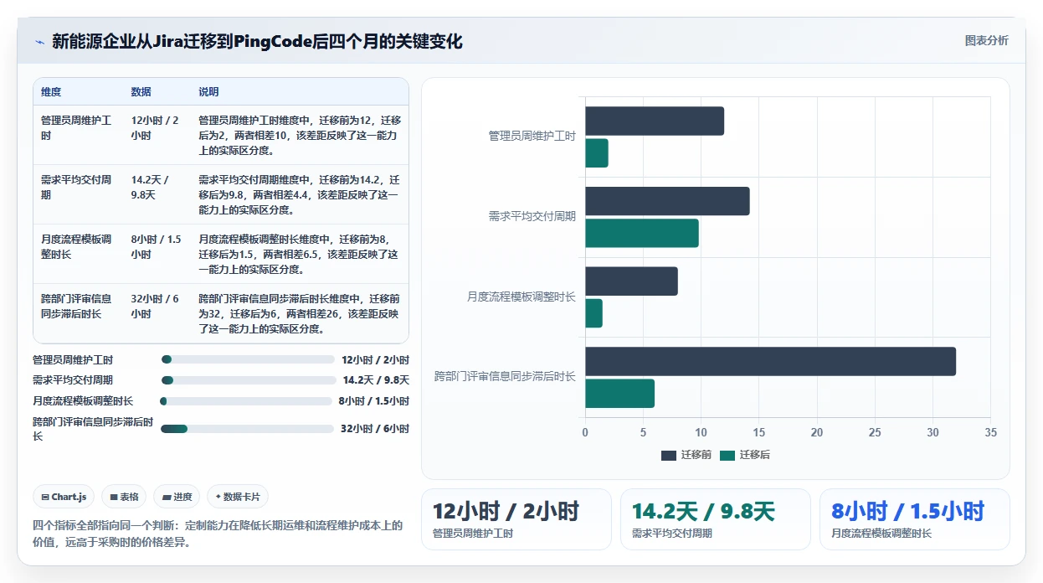Screen dimensions: 1043x583
Task: Click the chart axis label 需求平均交付周期
Action: (x=532, y=216)
